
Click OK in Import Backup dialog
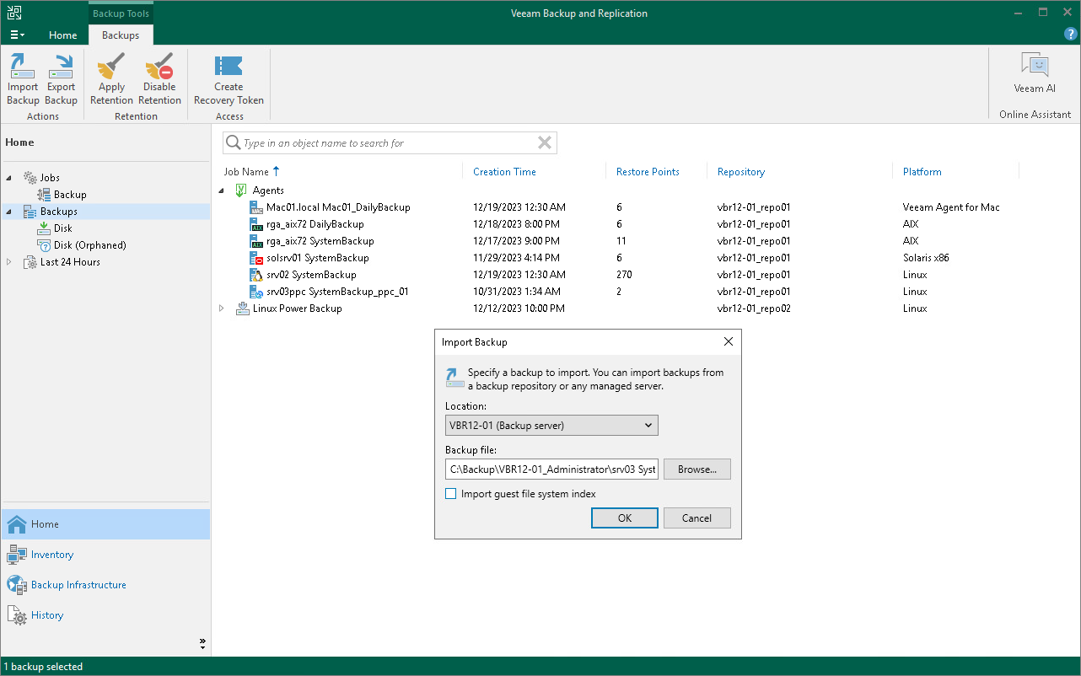[x=625, y=518]
